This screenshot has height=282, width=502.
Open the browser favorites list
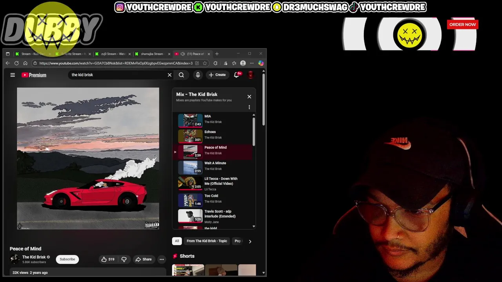pos(234,63)
